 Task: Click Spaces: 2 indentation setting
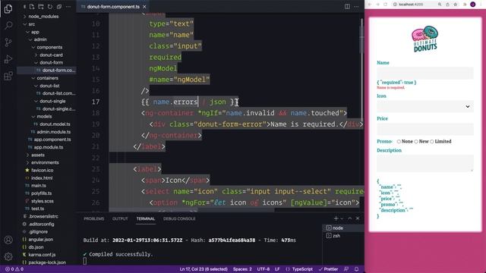(242, 269)
